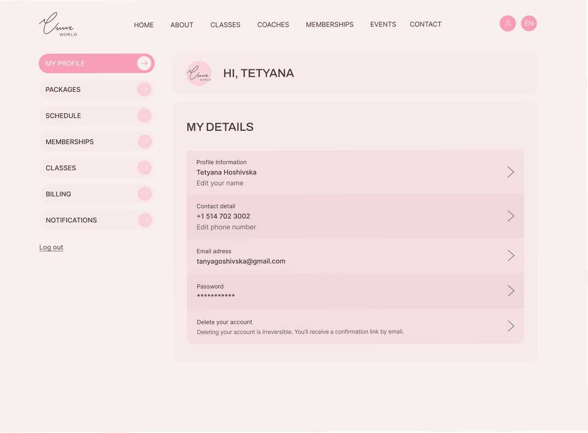Click the circle icon beside SCHEDULE
Image resolution: width=588 pixels, height=433 pixels.
[x=144, y=115]
